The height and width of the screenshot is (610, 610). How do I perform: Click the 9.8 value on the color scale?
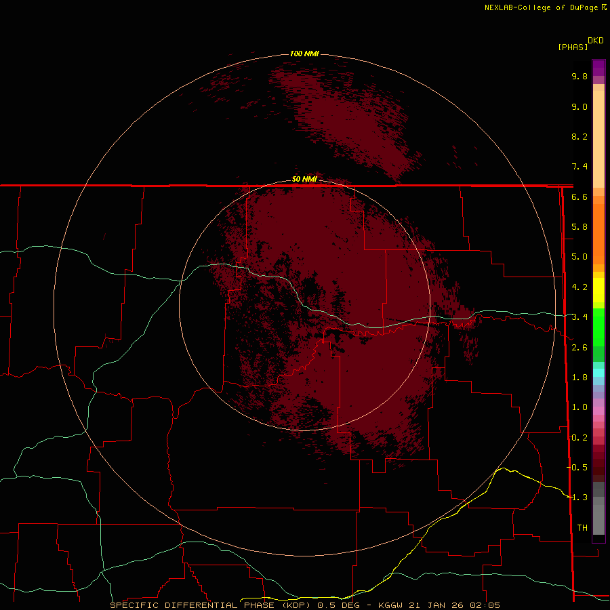[x=579, y=76]
